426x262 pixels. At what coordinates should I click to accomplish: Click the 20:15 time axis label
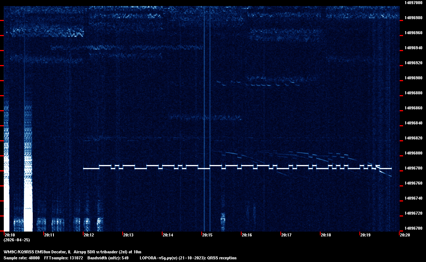pos(207,235)
